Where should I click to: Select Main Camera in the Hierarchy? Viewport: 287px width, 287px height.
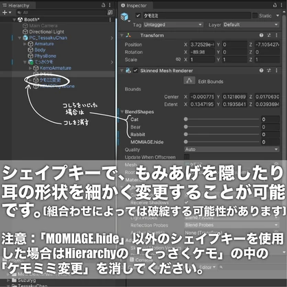click(x=43, y=25)
